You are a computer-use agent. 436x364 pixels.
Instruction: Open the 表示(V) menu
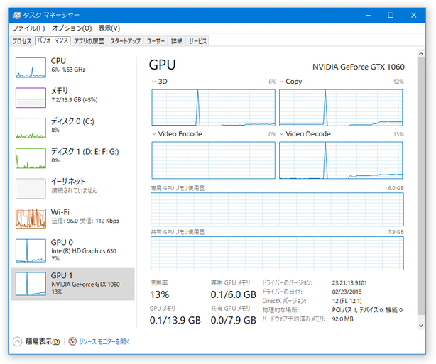point(109,28)
